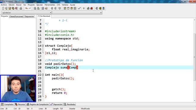Collapse the int main fold marker
The height and width of the screenshot is (110, 196).
point(43,75)
